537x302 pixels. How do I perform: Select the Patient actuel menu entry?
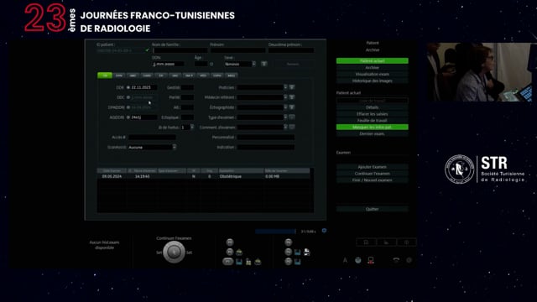(x=373, y=60)
